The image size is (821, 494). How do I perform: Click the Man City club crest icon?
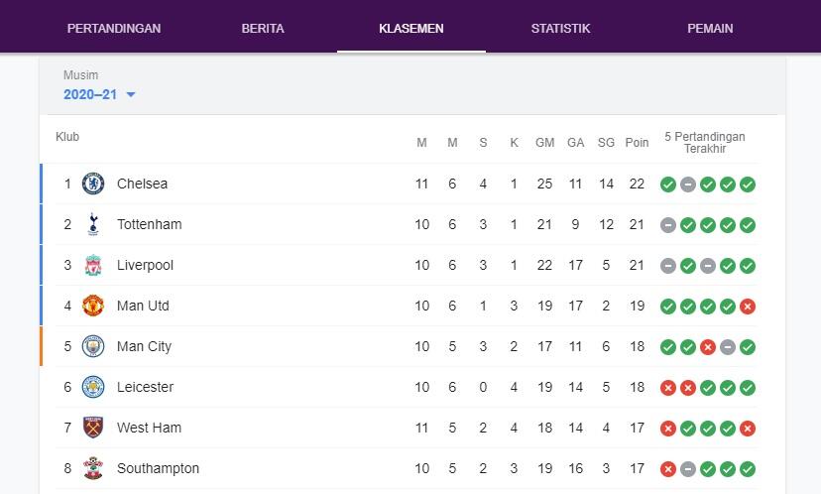click(x=93, y=346)
